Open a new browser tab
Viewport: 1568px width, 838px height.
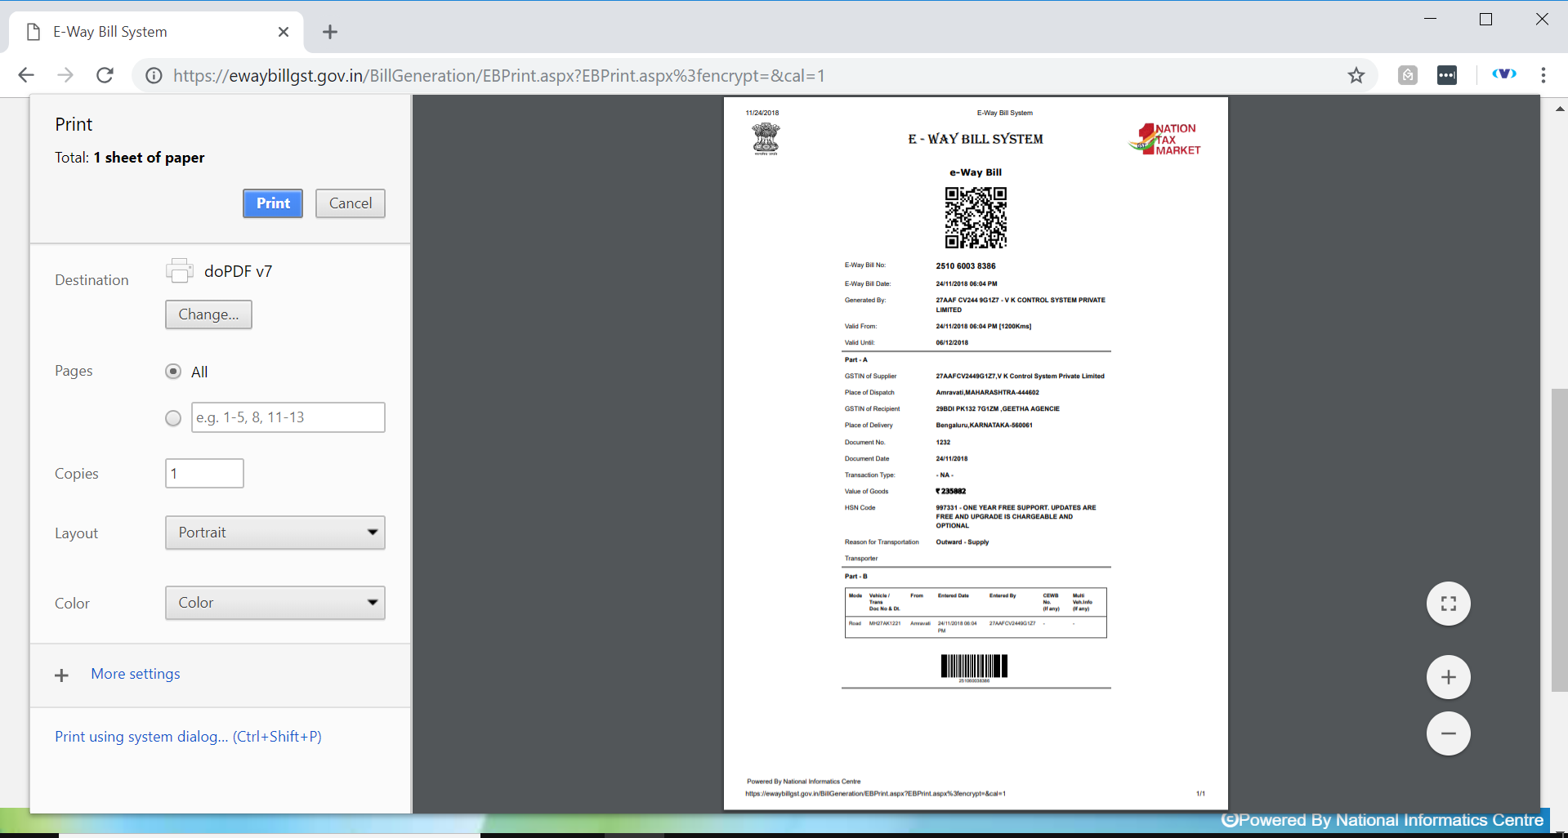pos(330,32)
